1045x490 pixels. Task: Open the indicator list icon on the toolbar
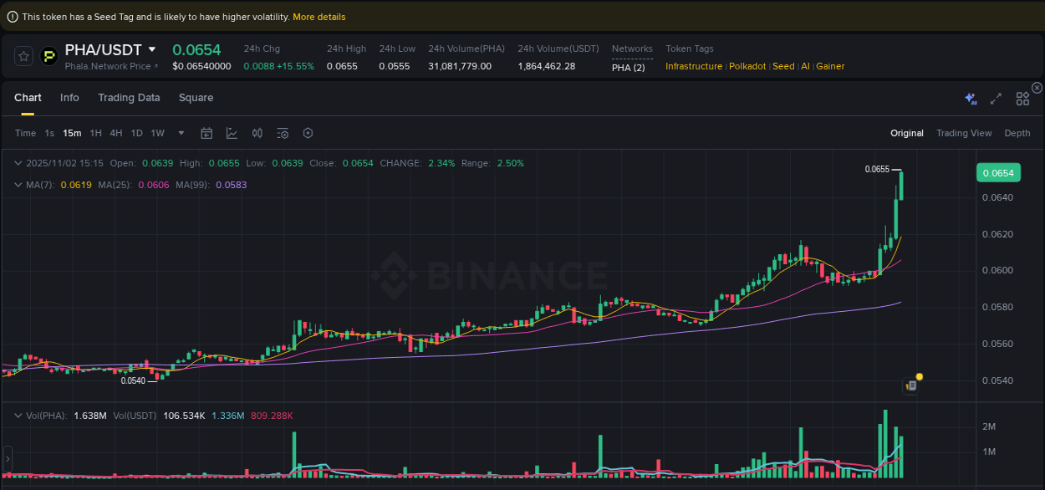click(x=282, y=133)
